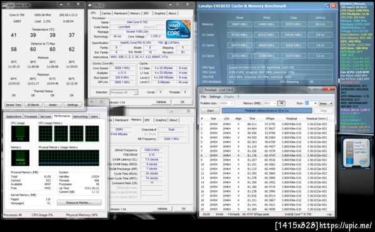Click Core Speed value in CPU-Z
The image size is (375, 232).
tap(122, 68)
